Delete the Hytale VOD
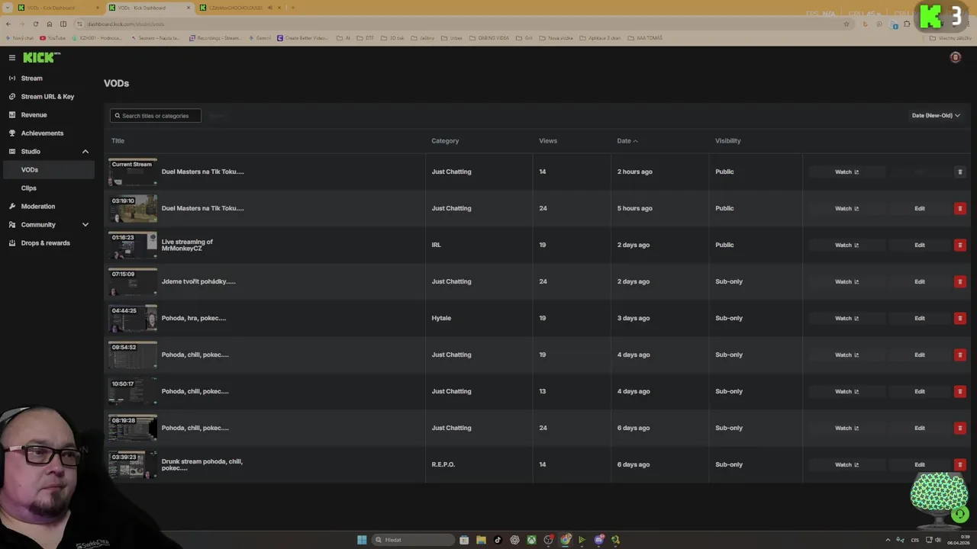The image size is (977, 549). click(x=960, y=318)
